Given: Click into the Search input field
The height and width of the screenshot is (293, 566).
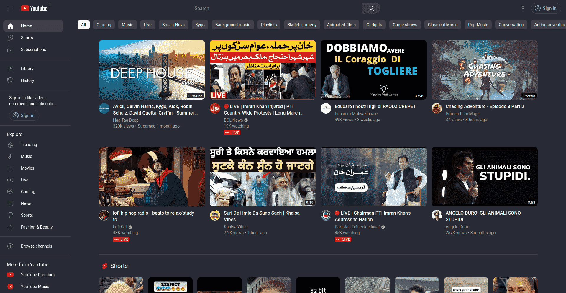Looking at the screenshot, I should point(277,8).
